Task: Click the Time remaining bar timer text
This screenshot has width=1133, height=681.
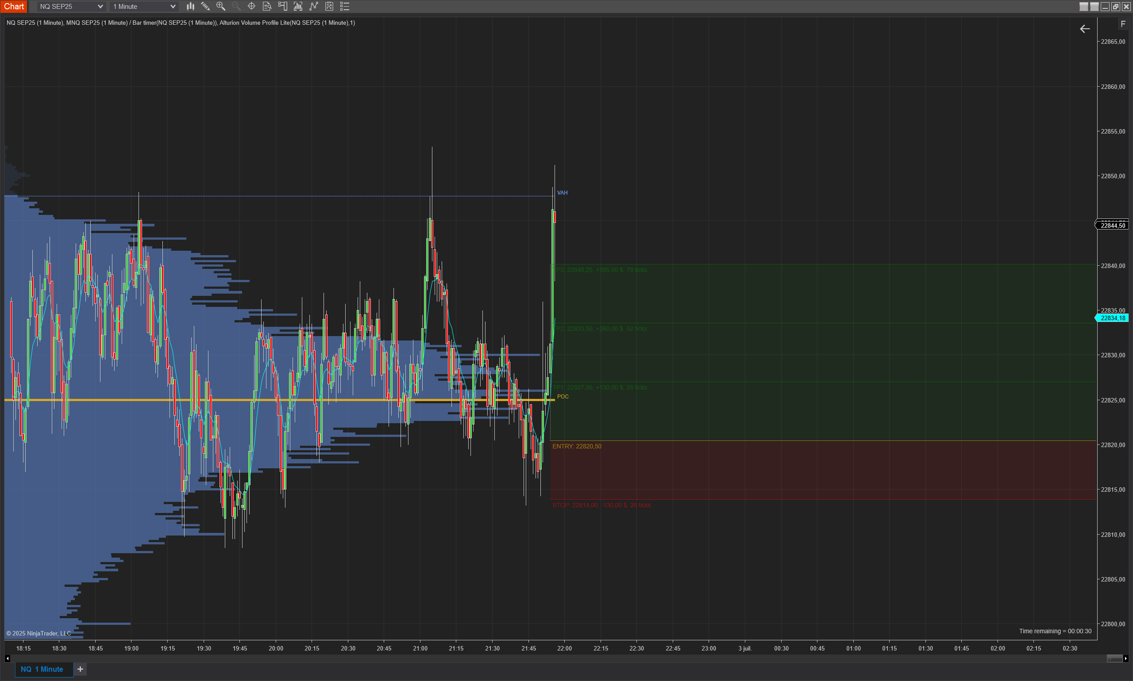Action: click(1055, 631)
